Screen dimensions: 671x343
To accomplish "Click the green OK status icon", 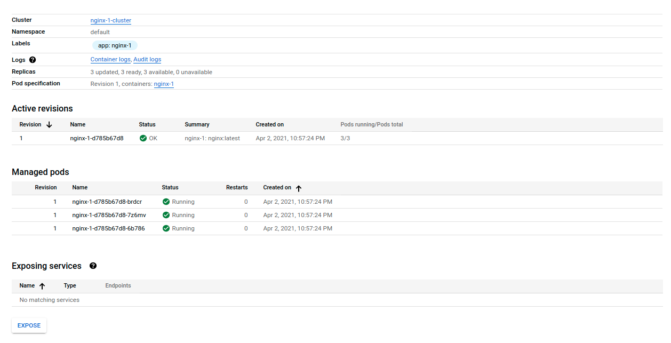I will coord(143,138).
